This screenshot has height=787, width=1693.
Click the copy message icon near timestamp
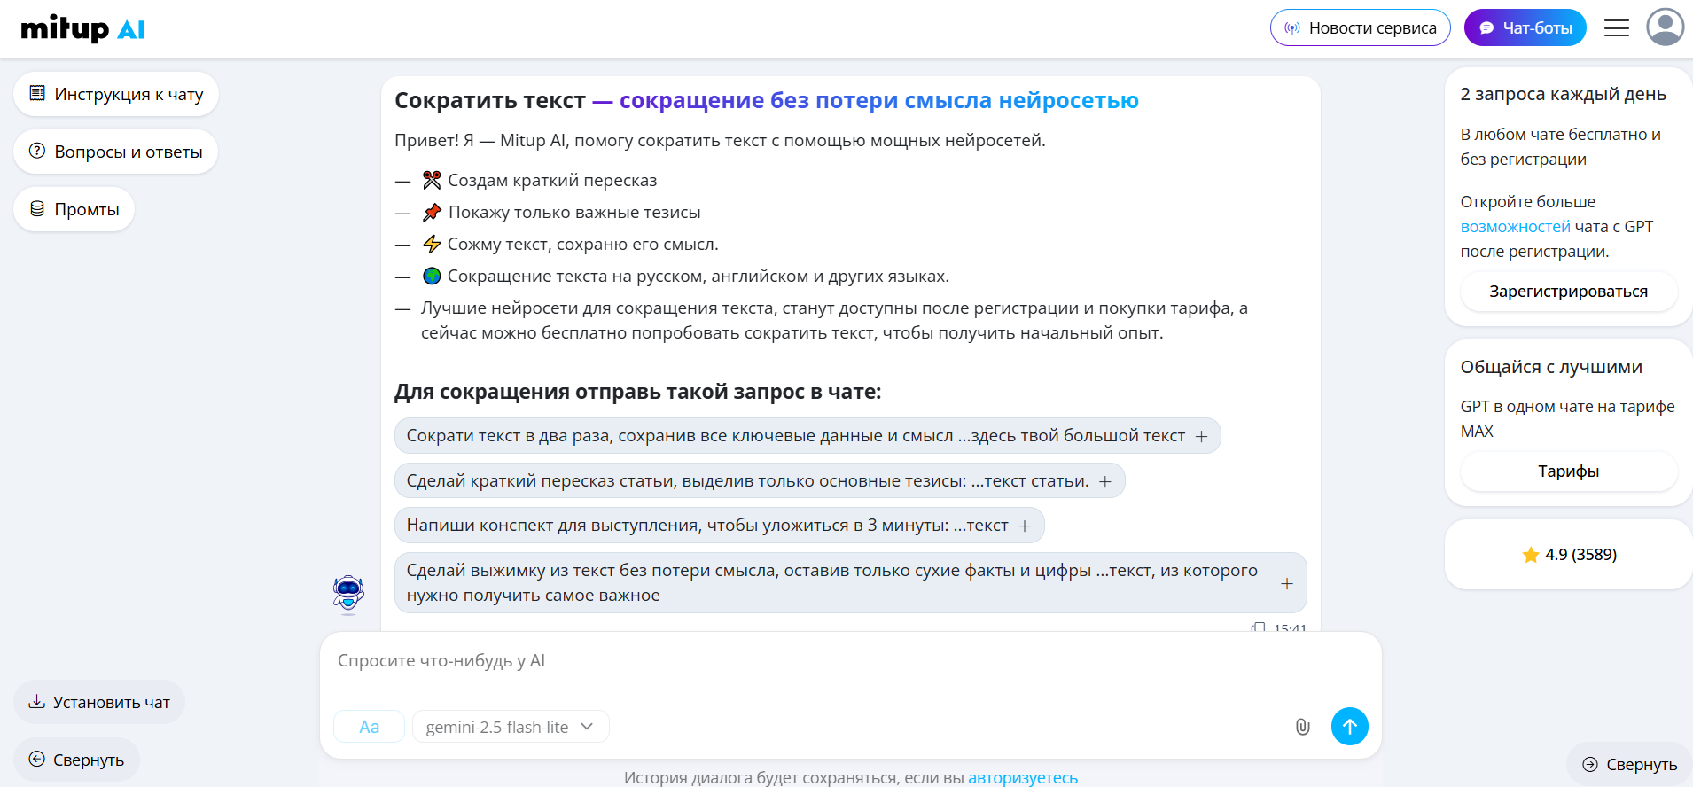(1258, 627)
